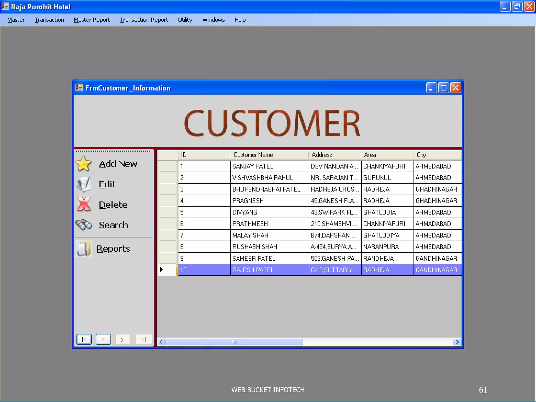Click the Search label

click(x=114, y=225)
